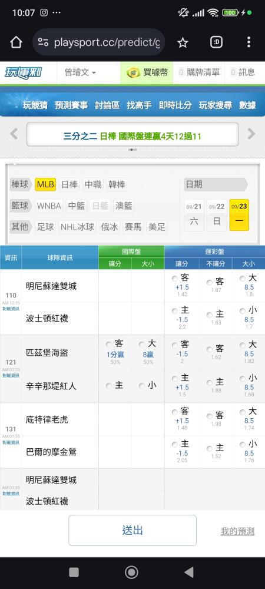Select the 主 international spread radio for 辛辛那堤紅人

(x=109, y=386)
